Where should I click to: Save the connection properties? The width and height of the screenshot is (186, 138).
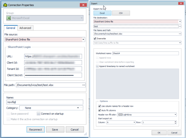pos(55,130)
